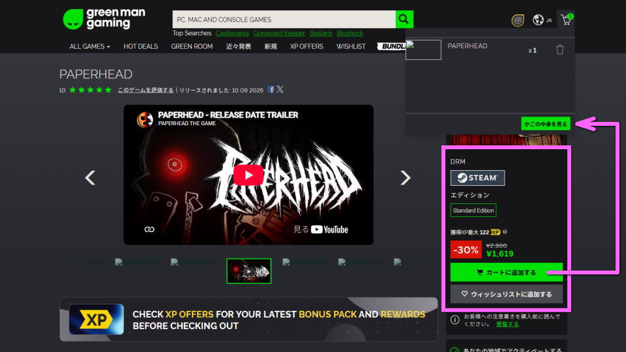Select the Standard Edition option
This screenshot has width=626, height=352.
[x=473, y=211]
